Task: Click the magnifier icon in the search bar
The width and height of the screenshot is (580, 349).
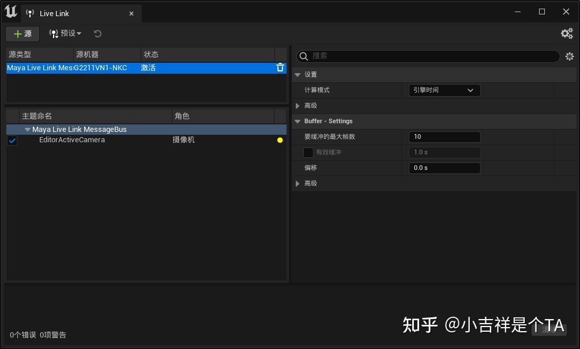Action: [x=303, y=56]
